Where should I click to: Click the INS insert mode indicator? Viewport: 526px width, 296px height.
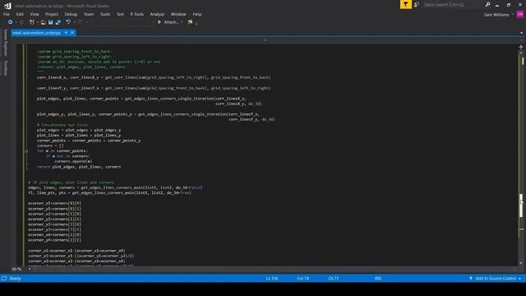(378, 278)
